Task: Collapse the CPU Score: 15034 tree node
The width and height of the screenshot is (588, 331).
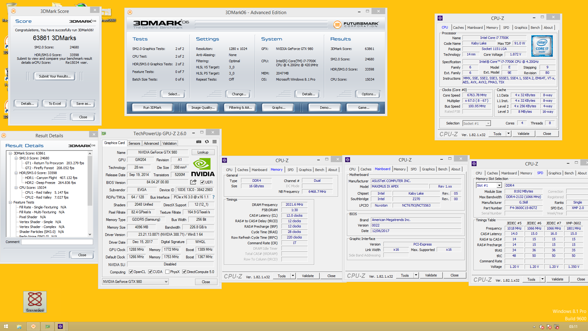Action: 16,188
